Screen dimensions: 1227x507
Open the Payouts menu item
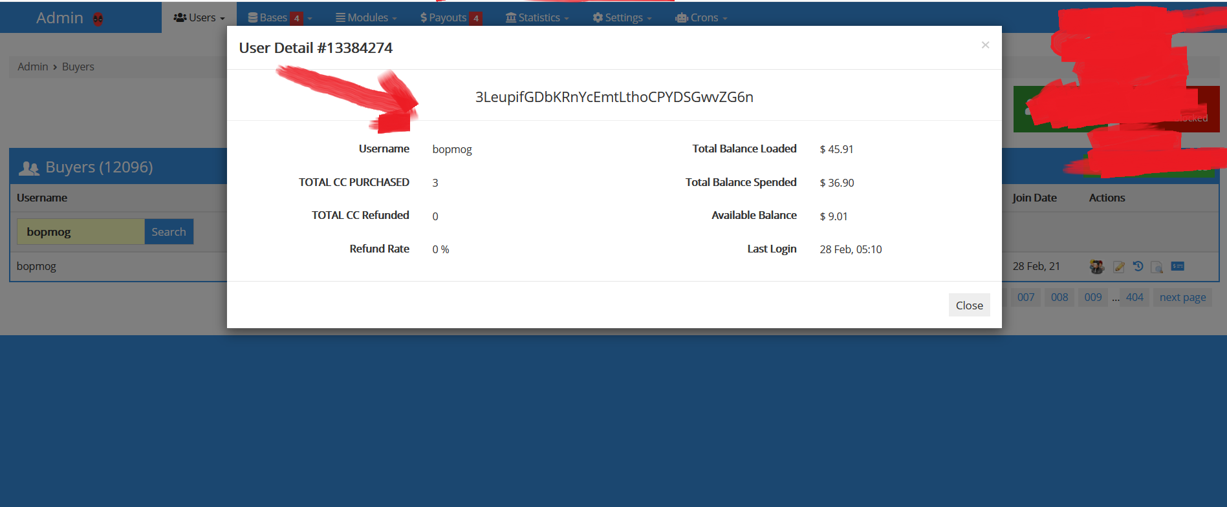[x=450, y=17]
